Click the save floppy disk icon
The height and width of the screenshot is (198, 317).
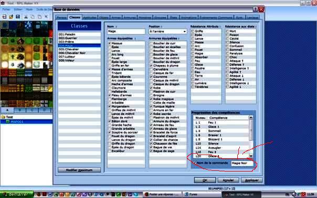click(18, 17)
